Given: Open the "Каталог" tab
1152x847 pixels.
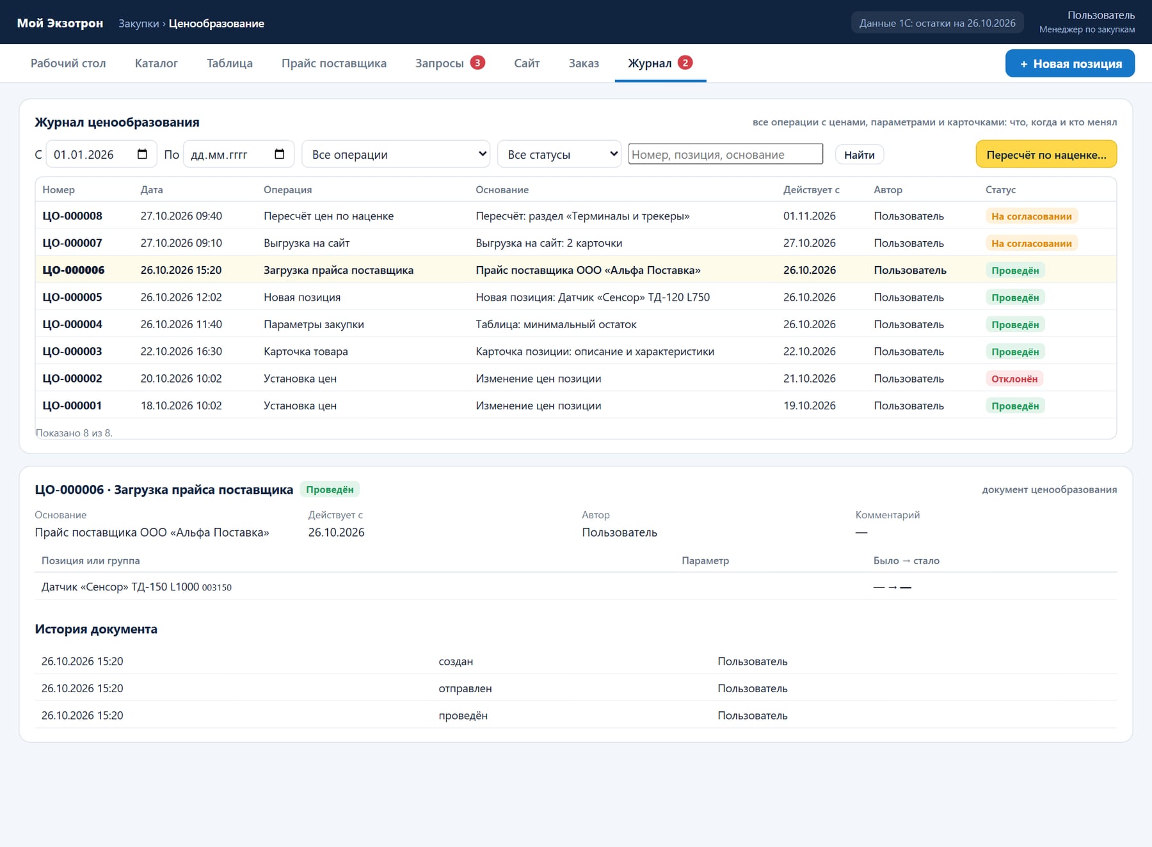Looking at the screenshot, I should [x=156, y=63].
